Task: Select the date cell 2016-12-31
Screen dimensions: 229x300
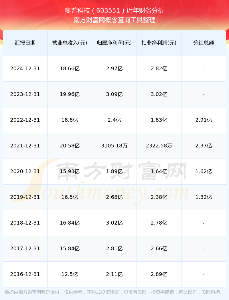Action: [x=25, y=274]
